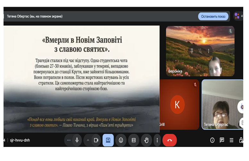Toggle closed captions in the toolbar
This screenshot has height=161, width=249.
(134, 140)
